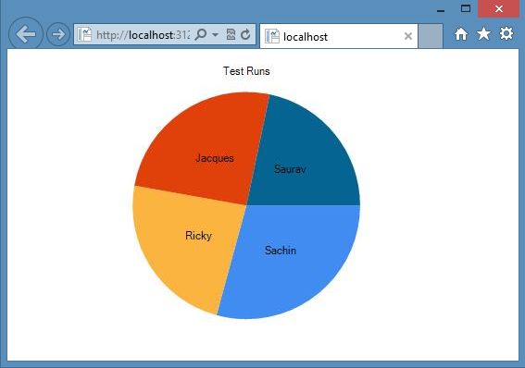Go forward with the forward arrow button
Image resolution: width=525 pixels, height=368 pixels.
point(58,34)
